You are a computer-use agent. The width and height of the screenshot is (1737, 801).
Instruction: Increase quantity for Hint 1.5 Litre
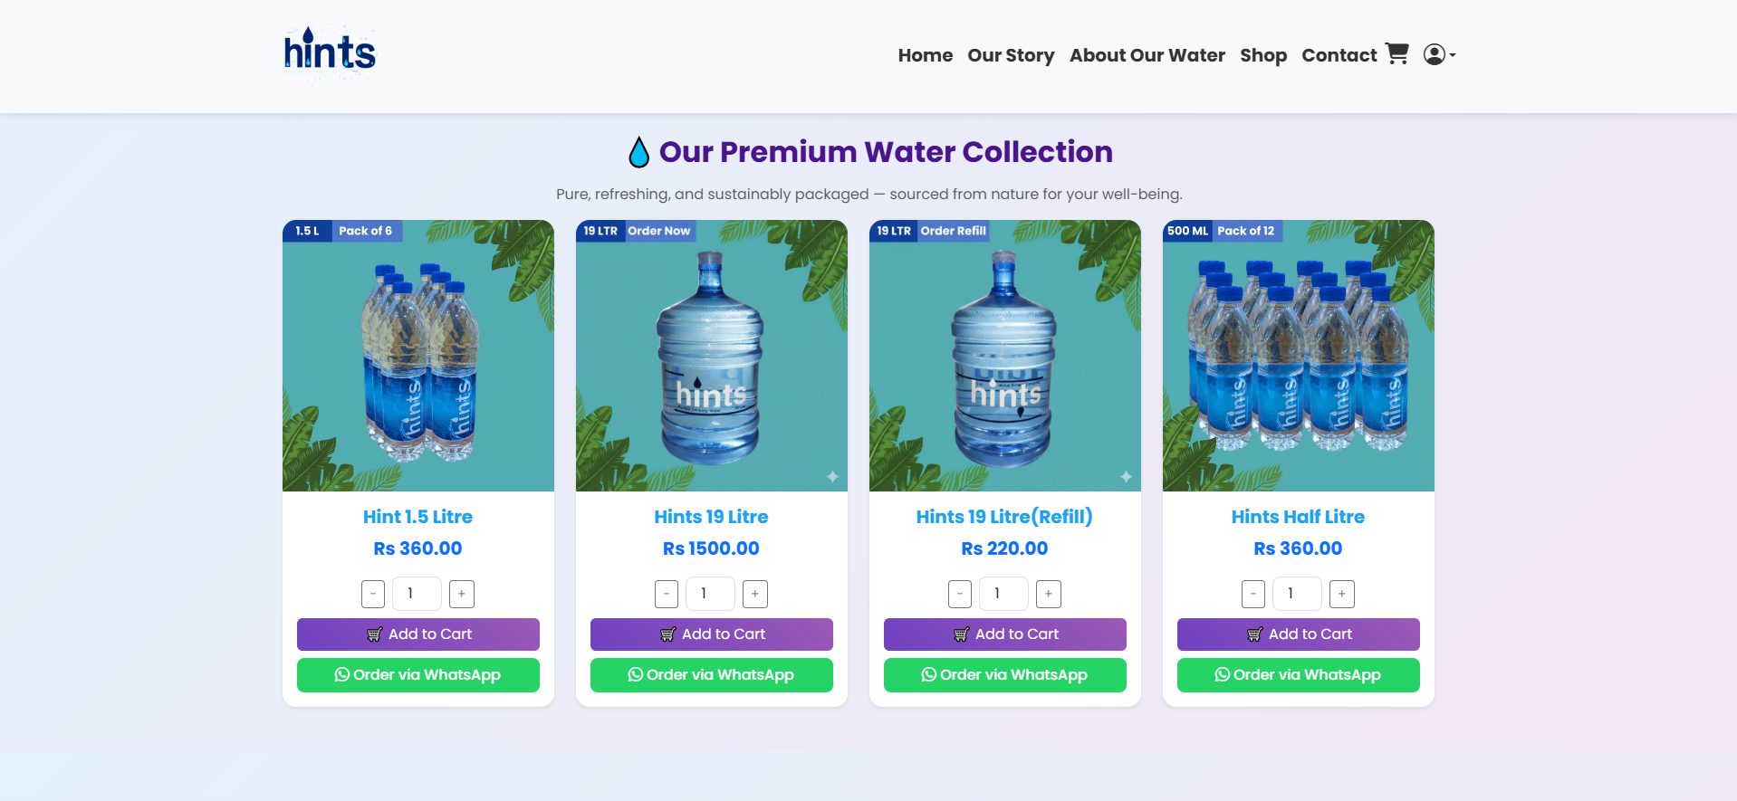462,594
